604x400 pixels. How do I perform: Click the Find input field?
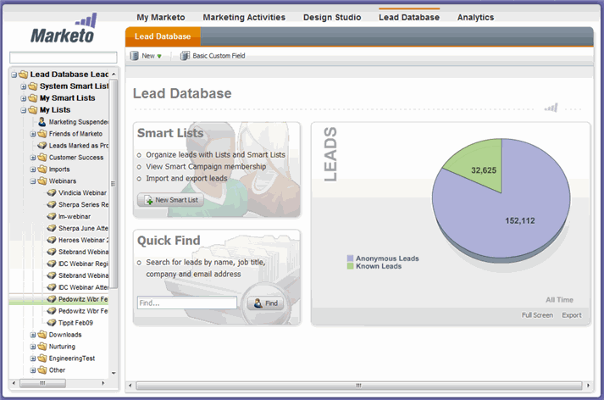187,303
